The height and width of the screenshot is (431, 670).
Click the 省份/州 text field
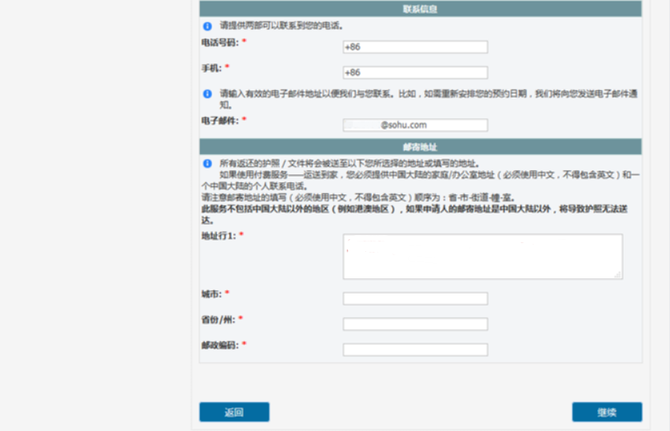point(415,325)
